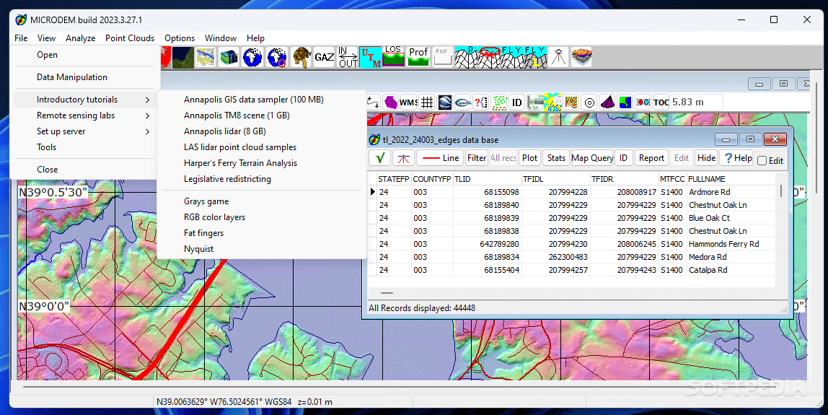Start the FLY tool with yellow L
Viewport: 828px width, 415px height.
[535, 57]
